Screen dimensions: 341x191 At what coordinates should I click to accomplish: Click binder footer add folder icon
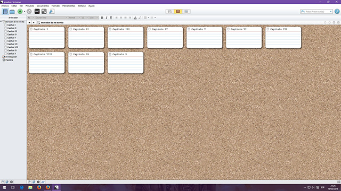7,182
